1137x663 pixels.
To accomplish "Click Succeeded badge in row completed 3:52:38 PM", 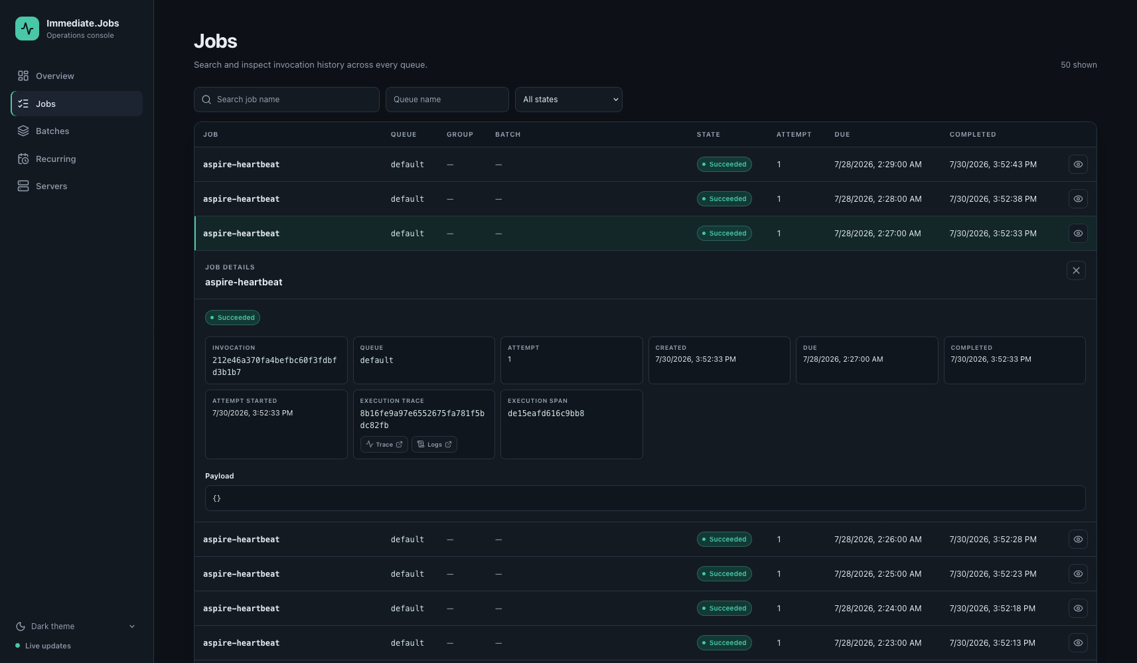I will (x=724, y=199).
